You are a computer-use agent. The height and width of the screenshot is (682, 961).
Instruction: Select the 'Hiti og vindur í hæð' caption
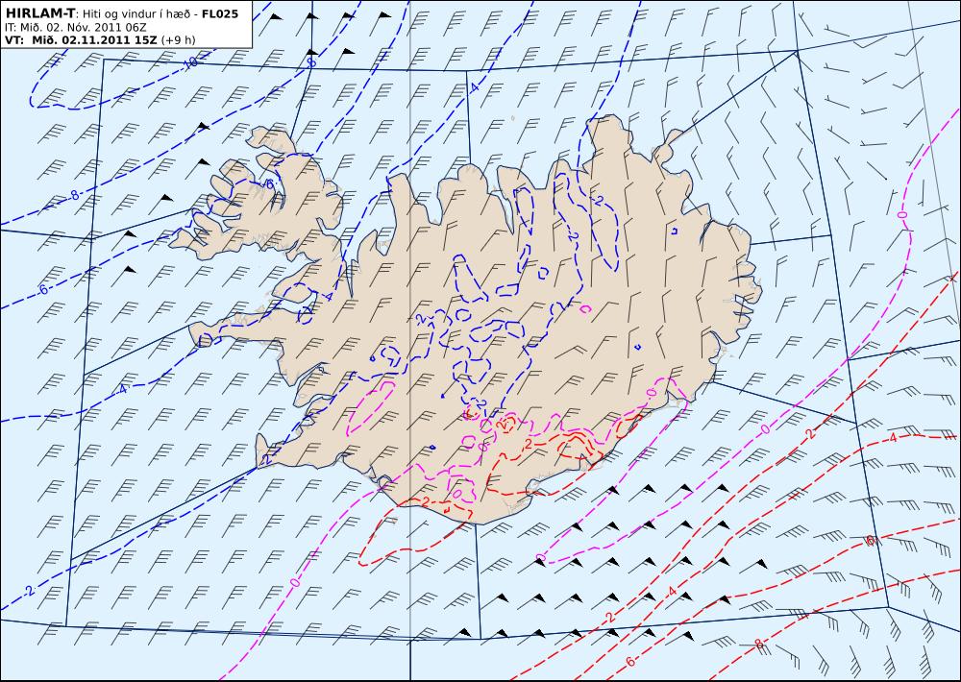click(x=137, y=13)
